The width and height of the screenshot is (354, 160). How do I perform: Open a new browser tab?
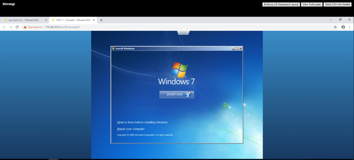pos(101,20)
